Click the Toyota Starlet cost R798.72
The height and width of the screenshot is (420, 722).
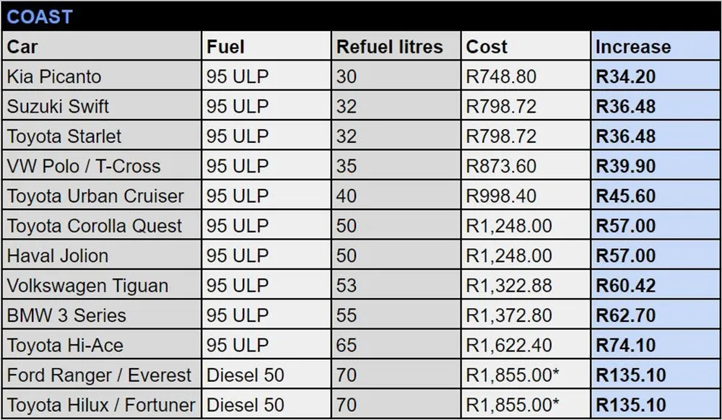coord(501,136)
